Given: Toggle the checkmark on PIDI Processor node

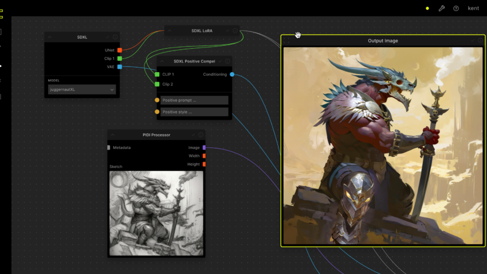Looking at the screenshot, I should [x=193, y=135].
